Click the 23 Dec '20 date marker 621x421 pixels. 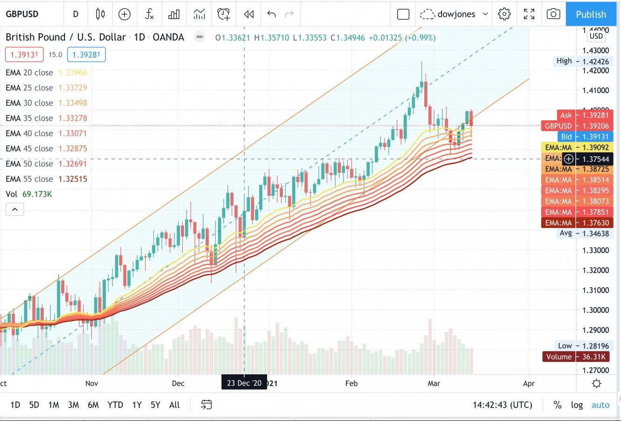coord(244,383)
